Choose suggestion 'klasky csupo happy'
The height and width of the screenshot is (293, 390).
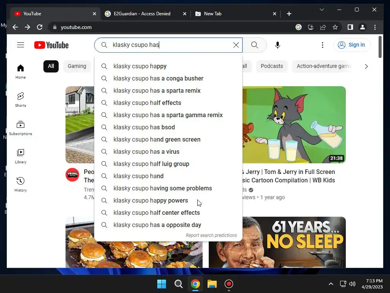pos(168,66)
